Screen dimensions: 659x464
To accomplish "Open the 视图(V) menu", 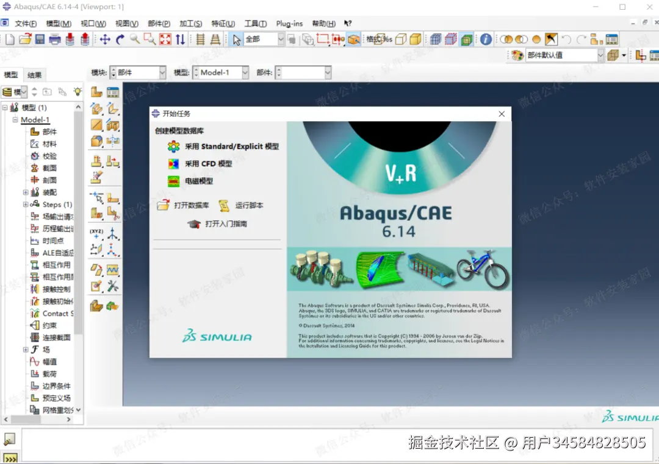I will pyautogui.click(x=126, y=24).
